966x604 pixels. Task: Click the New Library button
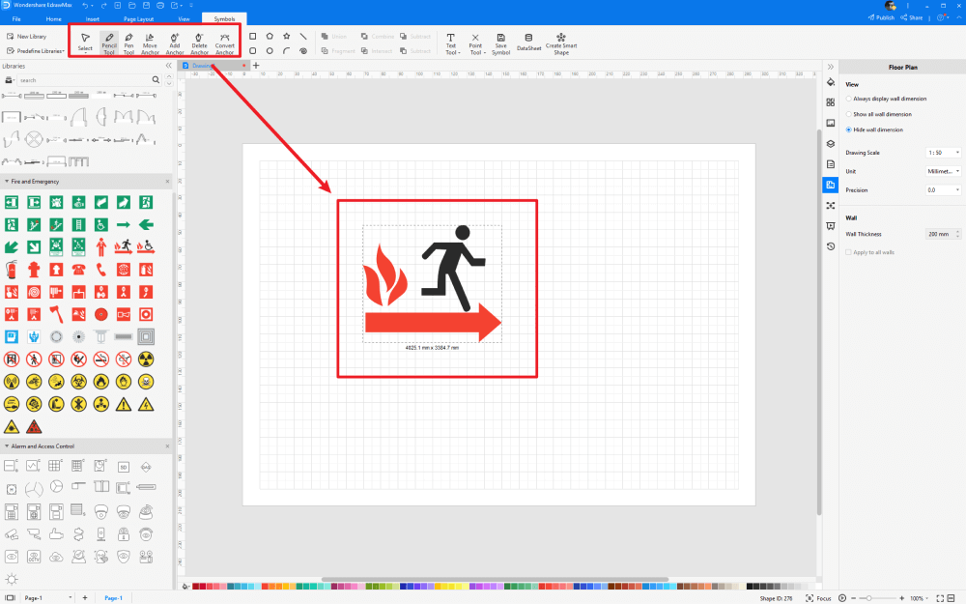click(26, 37)
